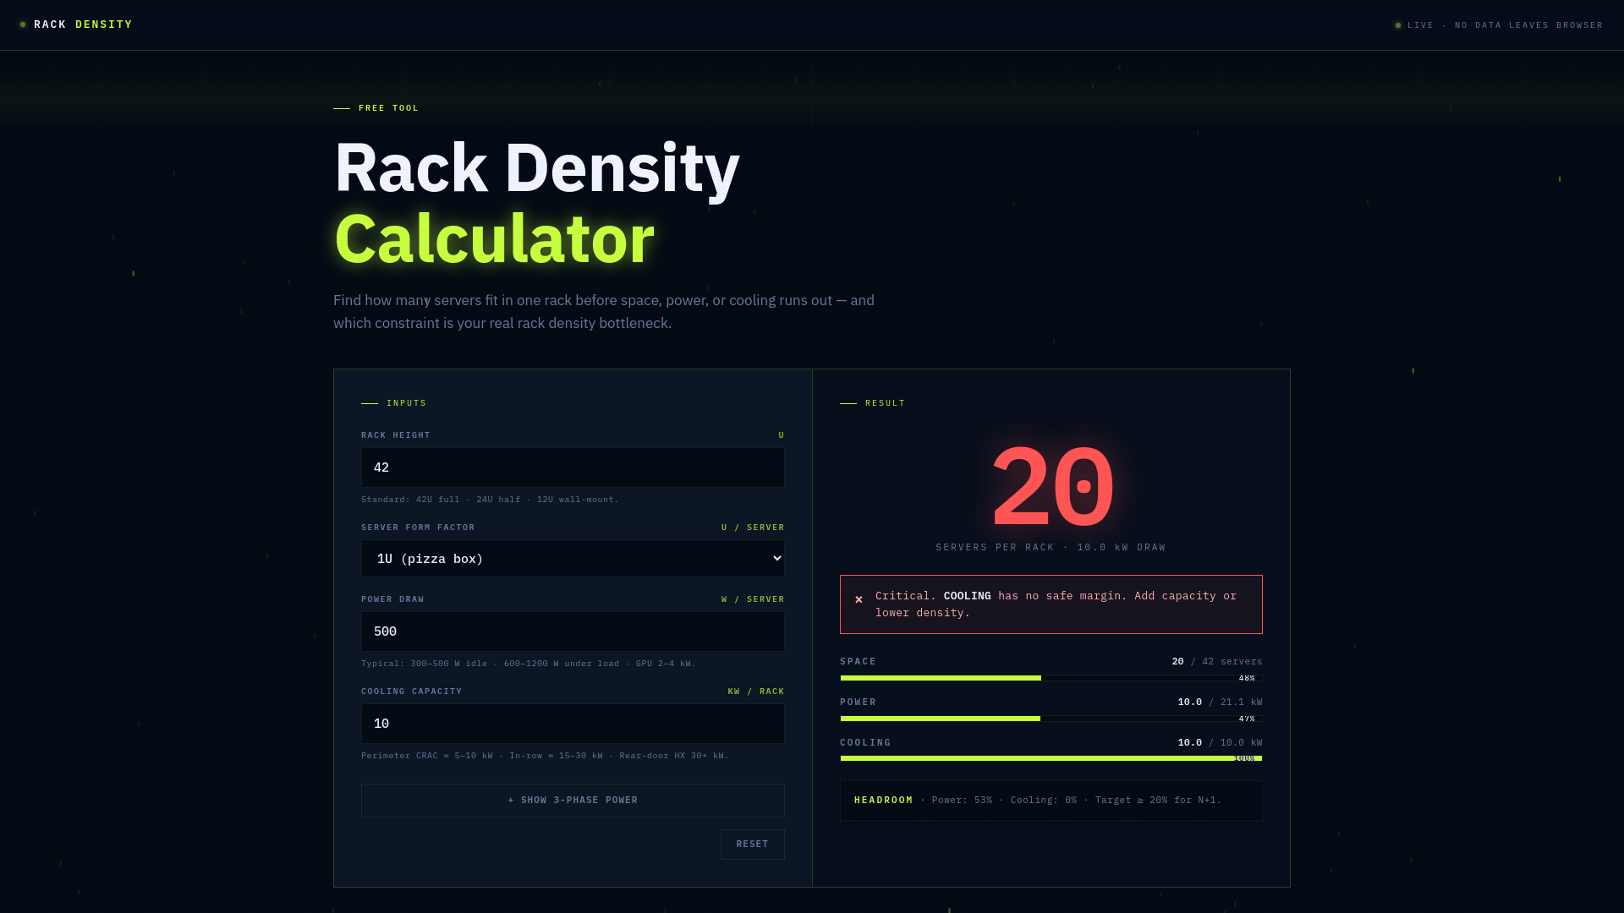Screen dimensions: 1624x913
Task: Click the 'U / SERVER' unit label
Action: (753, 528)
